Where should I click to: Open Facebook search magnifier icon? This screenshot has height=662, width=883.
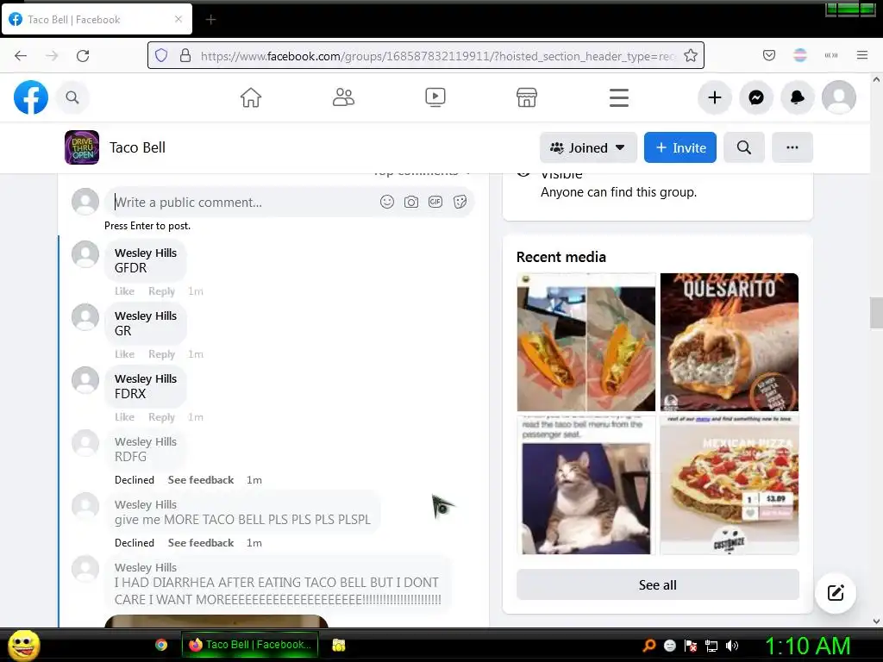pyautogui.click(x=72, y=97)
